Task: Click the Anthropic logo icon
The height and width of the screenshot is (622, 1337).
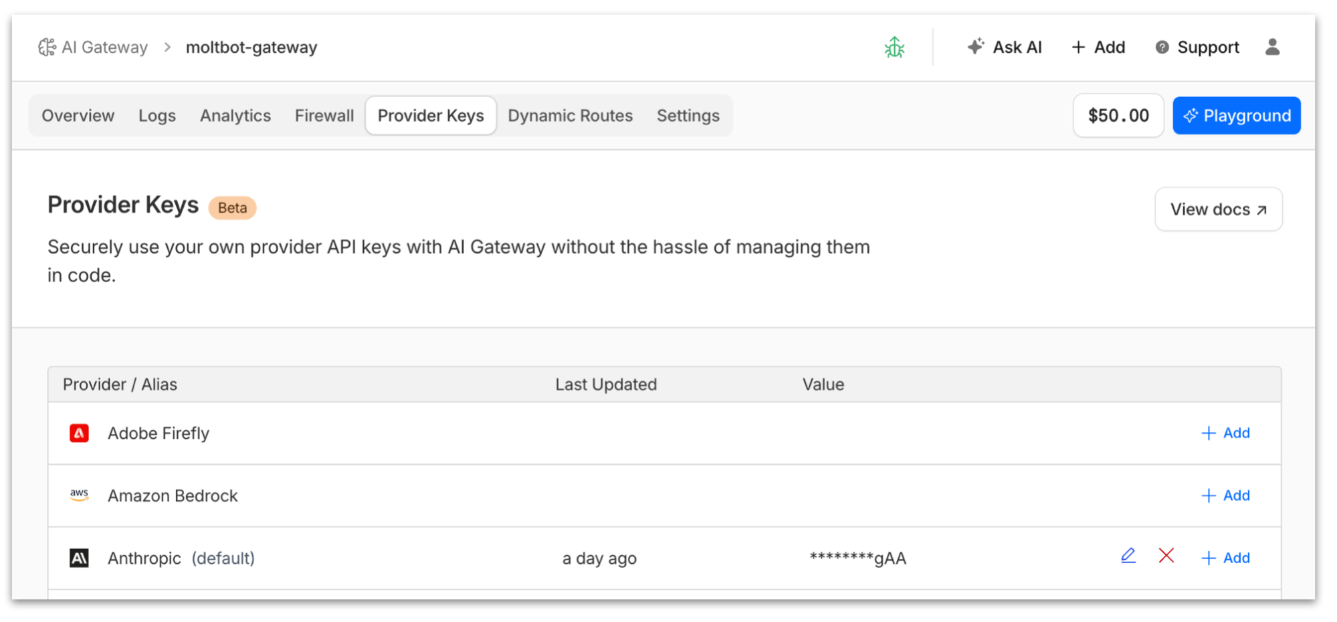Action: point(79,558)
